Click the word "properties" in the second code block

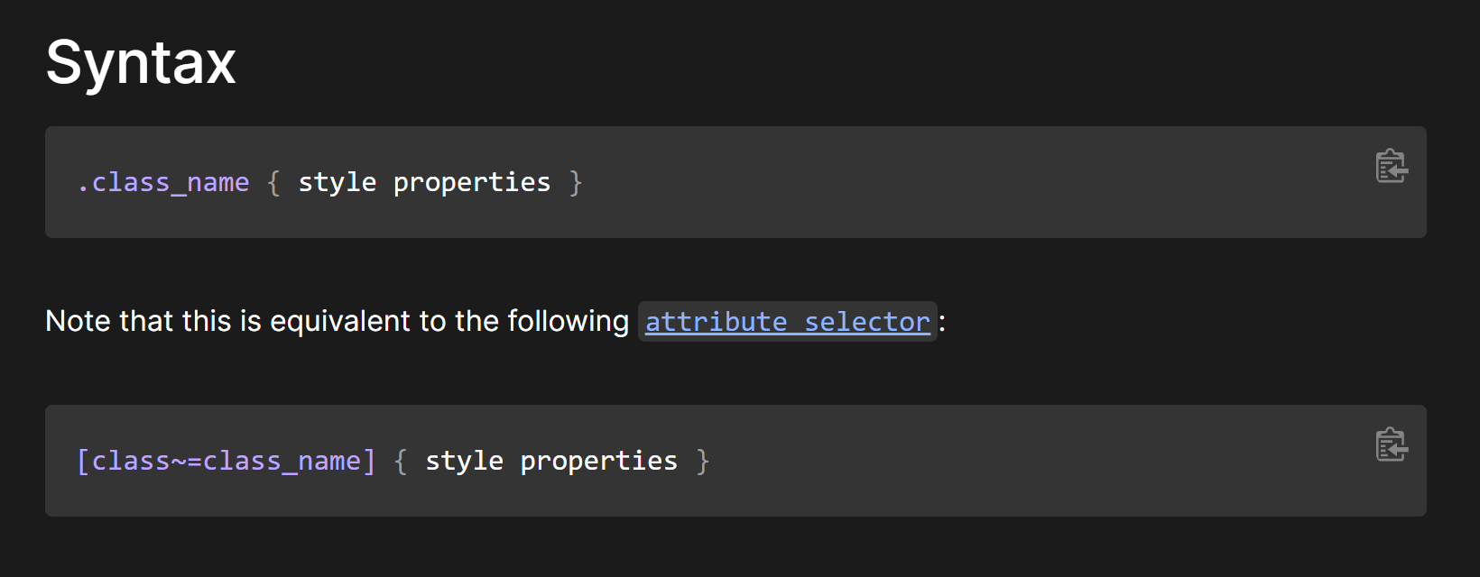tap(598, 462)
